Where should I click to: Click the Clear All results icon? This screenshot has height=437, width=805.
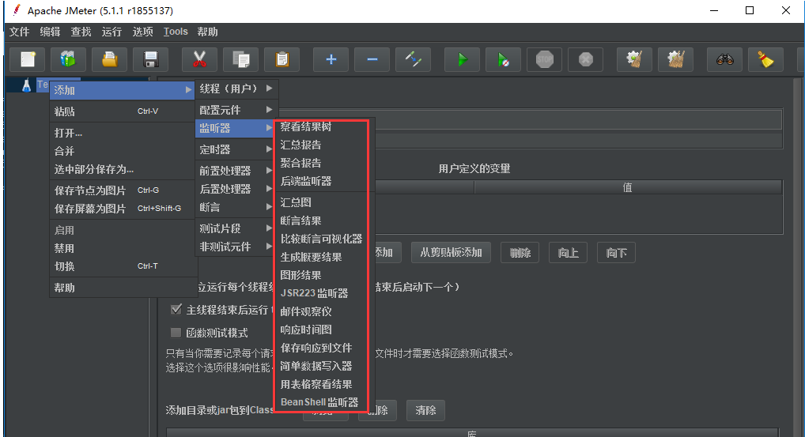676,59
